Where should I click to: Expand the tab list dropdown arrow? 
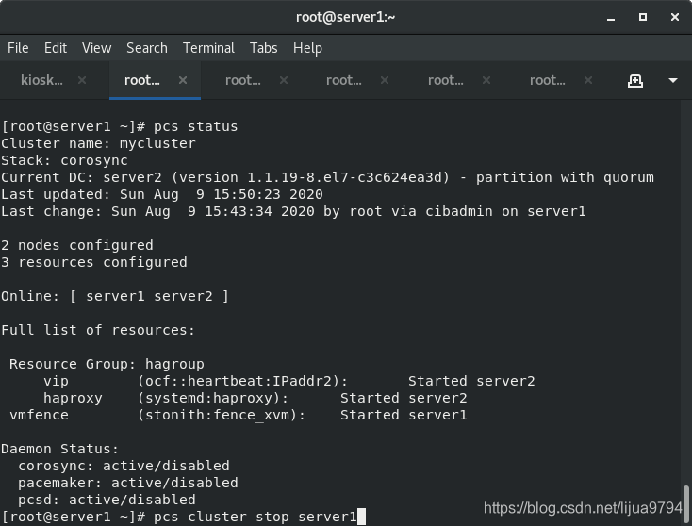point(673,80)
